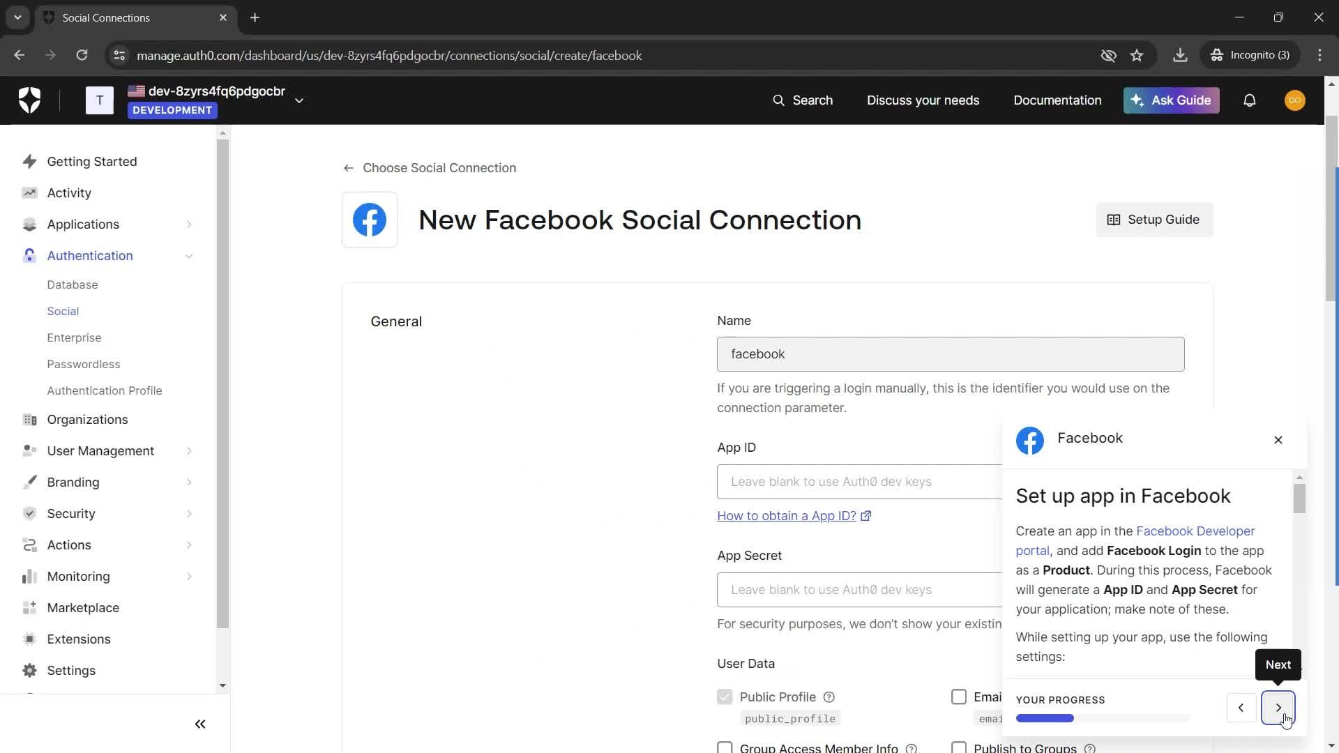Viewport: 1339px width, 753px height.
Task: Click into the App Secret field
Action: 859,590
